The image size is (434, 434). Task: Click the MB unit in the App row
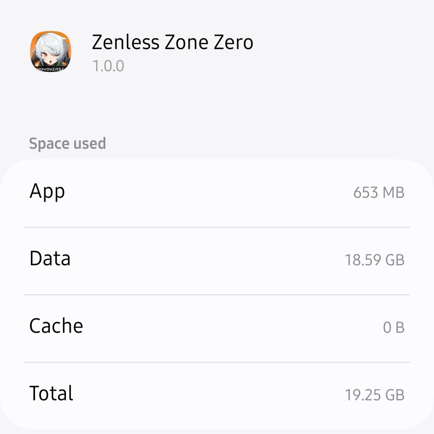393,193
